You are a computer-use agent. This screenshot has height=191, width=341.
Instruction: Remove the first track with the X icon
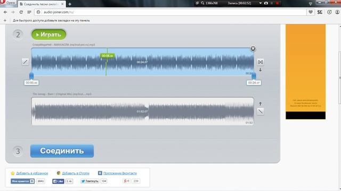[253, 48]
